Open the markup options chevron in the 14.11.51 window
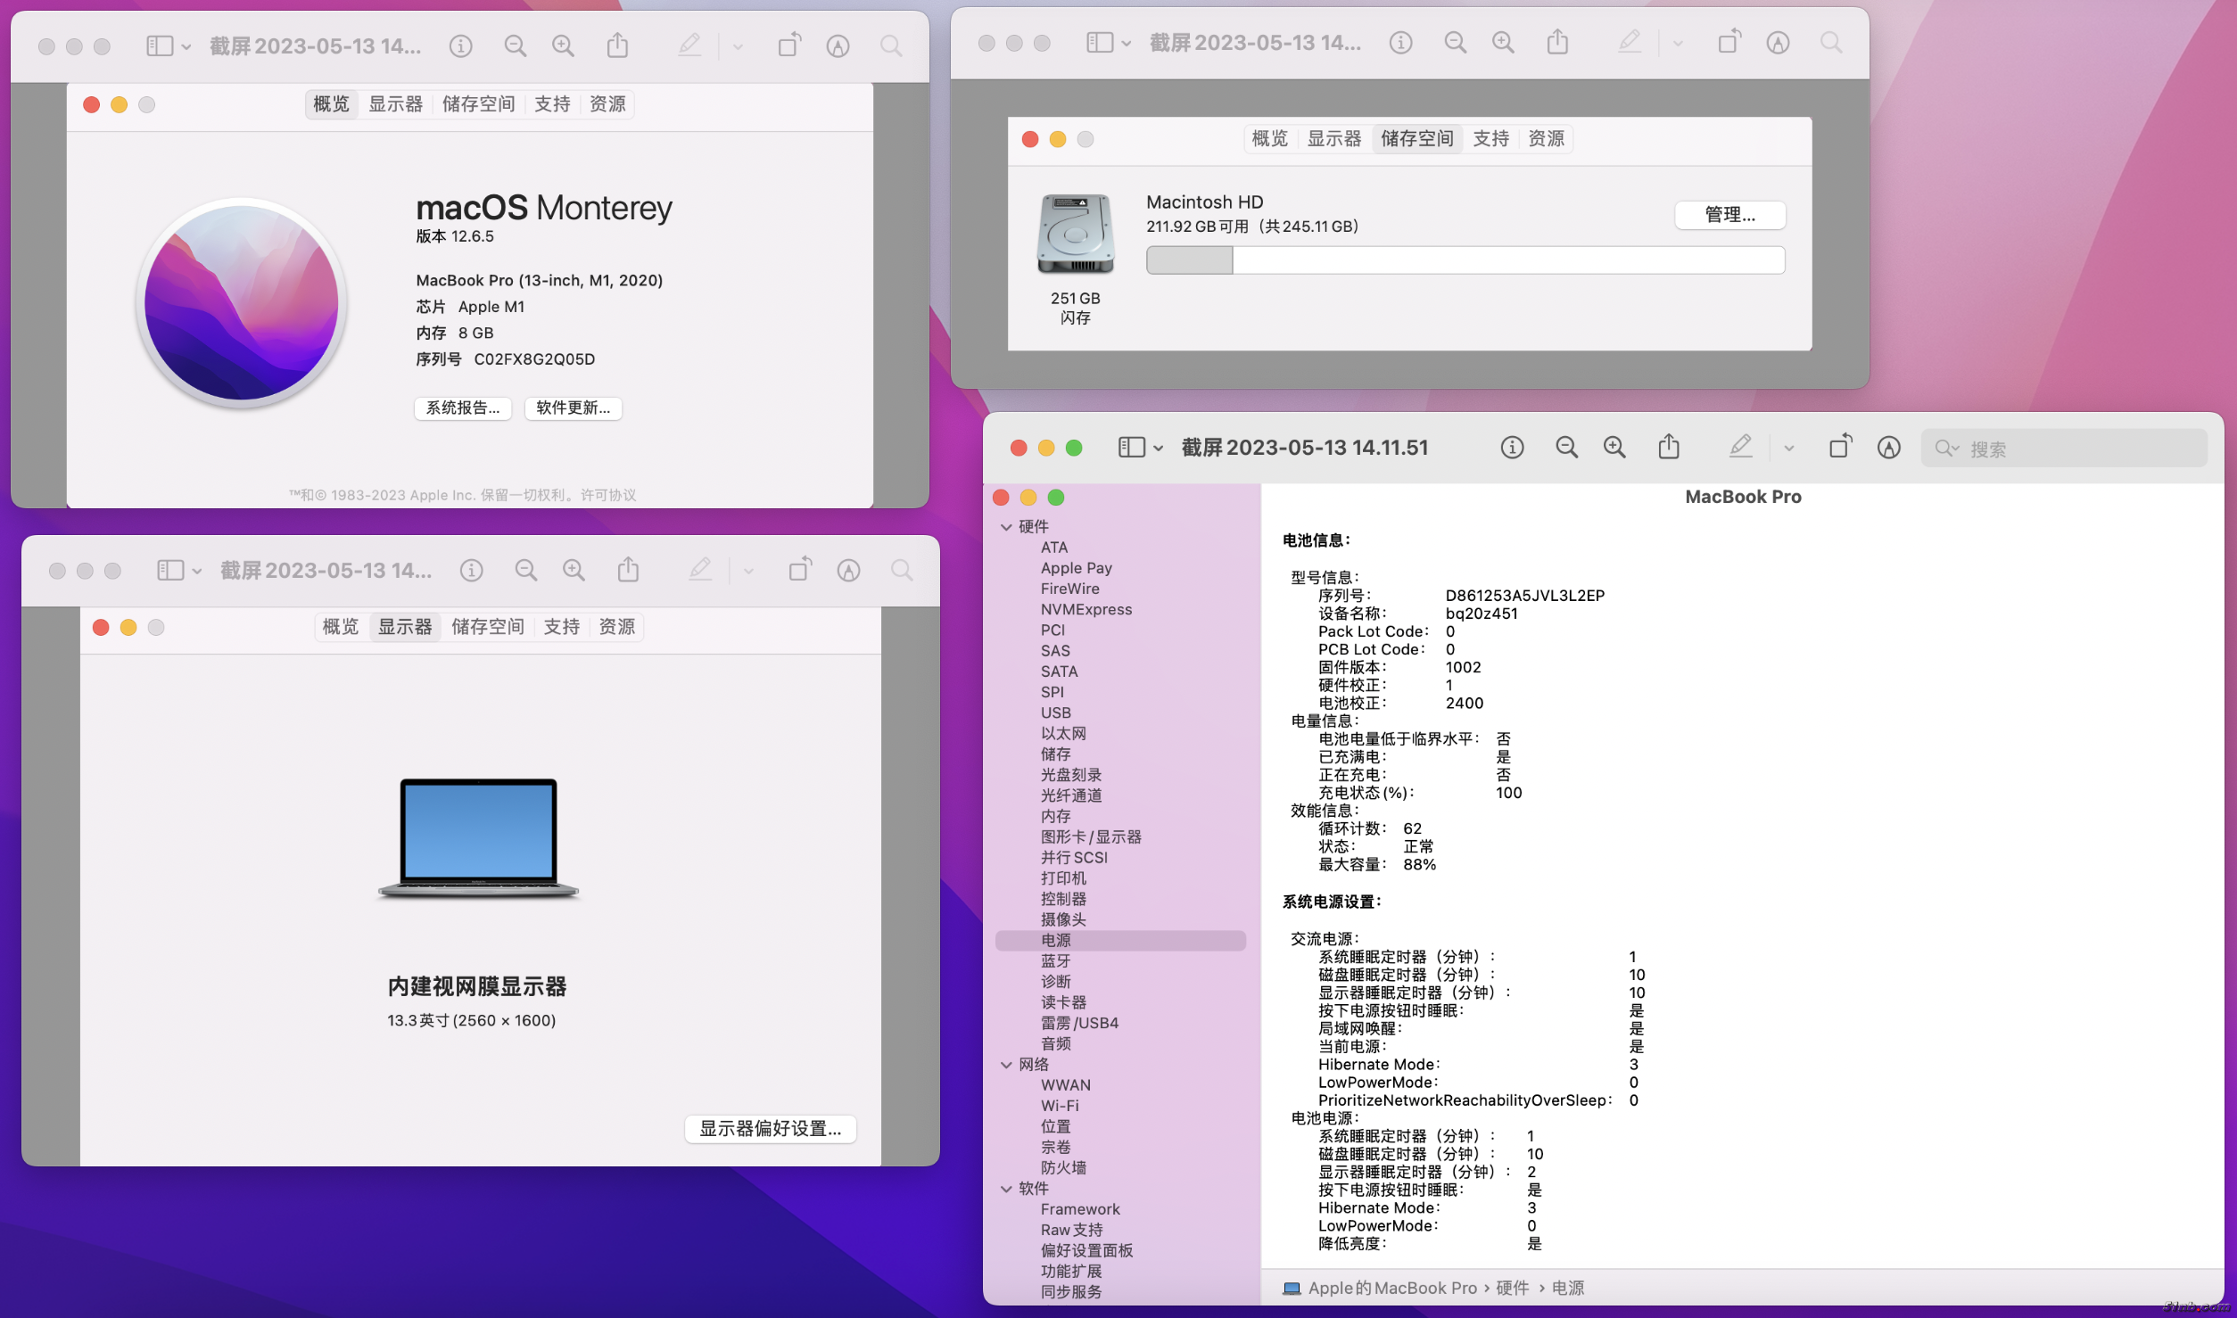 click(1788, 449)
